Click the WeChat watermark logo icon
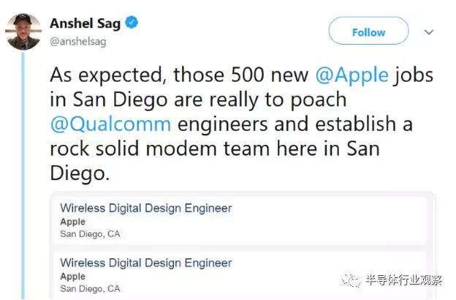The height and width of the screenshot is (300, 456). coord(354,280)
